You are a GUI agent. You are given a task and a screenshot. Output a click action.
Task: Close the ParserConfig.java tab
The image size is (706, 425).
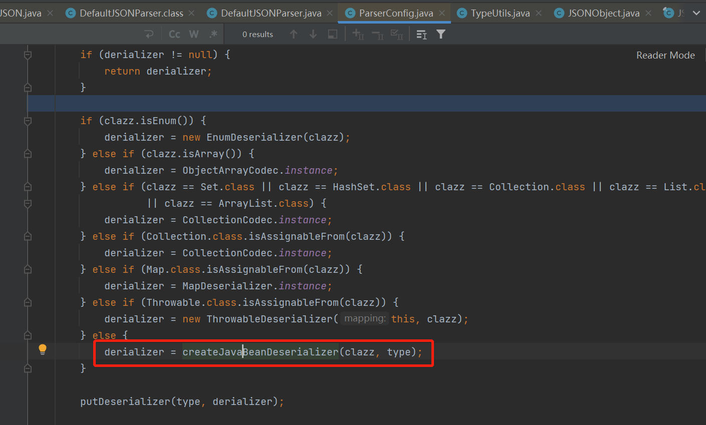(442, 13)
